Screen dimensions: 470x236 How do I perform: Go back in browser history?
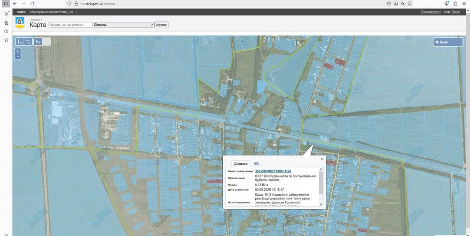15,4
